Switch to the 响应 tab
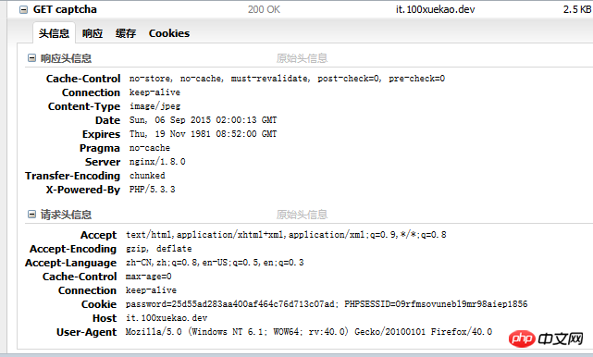593x357 pixels. (x=93, y=33)
